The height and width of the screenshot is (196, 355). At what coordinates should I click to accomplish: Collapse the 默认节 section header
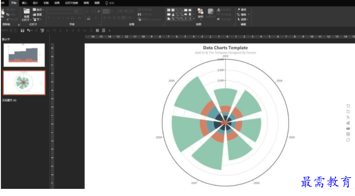(x=6, y=40)
